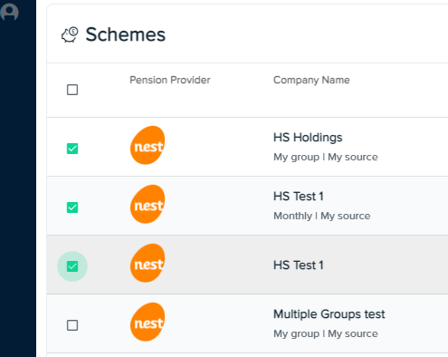Click "My group | My source" under HS Holdings
This screenshot has width=448, height=357.
click(x=326, y=157)
